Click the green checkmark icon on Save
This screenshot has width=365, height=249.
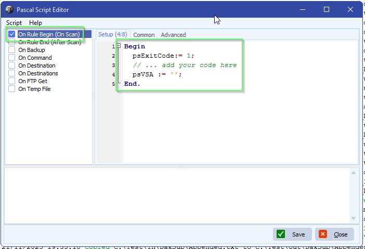280,234
